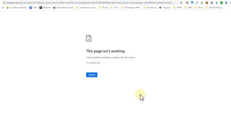
Task: Open the File Sharing bookmarks folder
Action: [150, 8]
